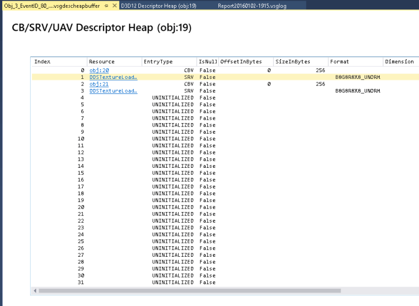Image resolution: width=419 pixels, height=306 pixels.
Task: Click IsNull False value in row 12
Action: point(207,153)
